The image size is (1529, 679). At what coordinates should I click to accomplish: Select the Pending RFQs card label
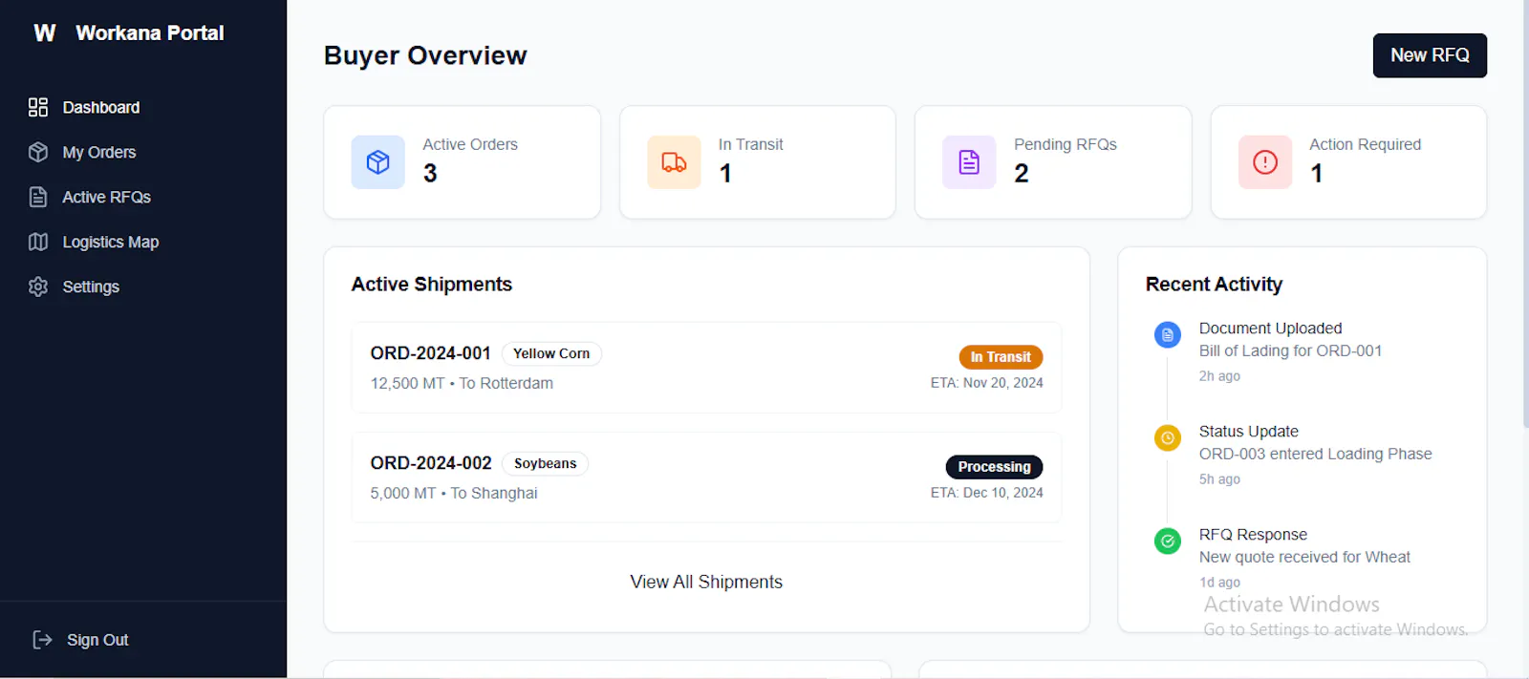(1066, 144)
